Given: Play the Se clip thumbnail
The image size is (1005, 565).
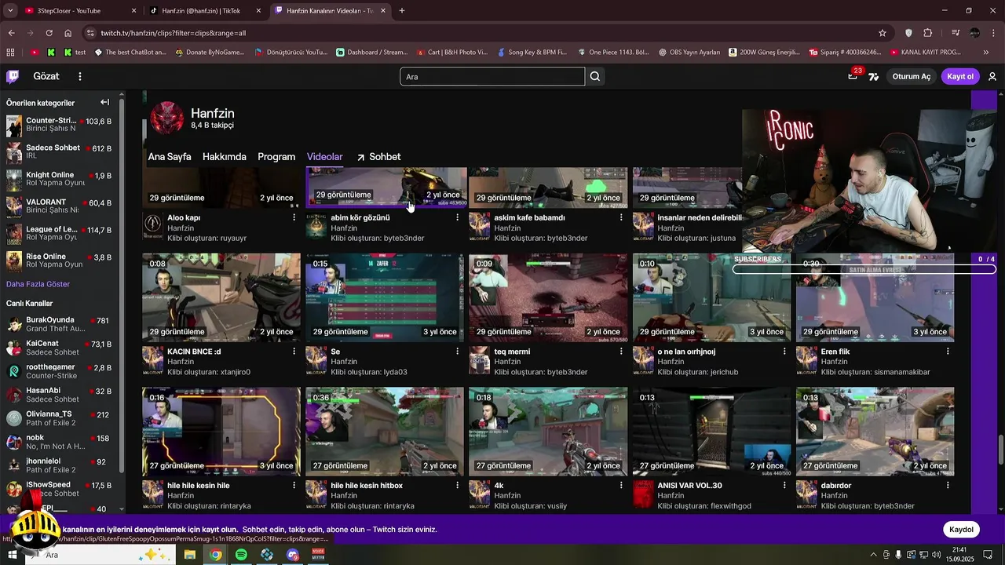Looking at the screenshot, I should [x=385, y=297].
